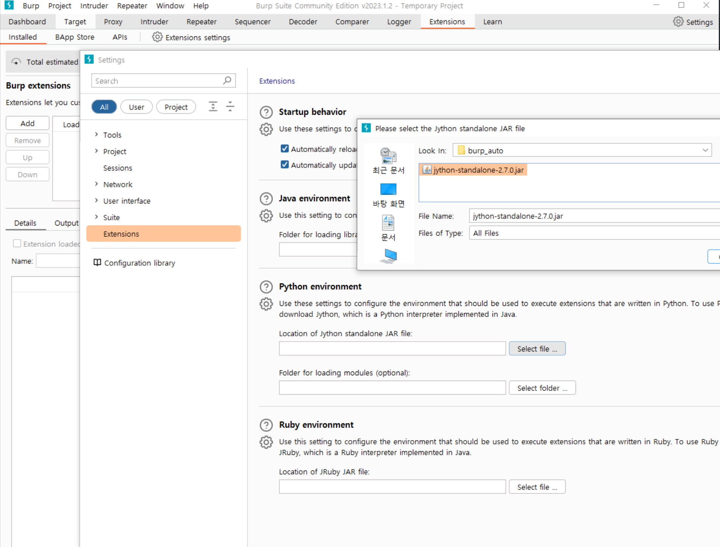This screenshot has width=720, height=547.
Task: Toggle Automatically reload extensions checkbox
Action: (x=285, y=149)
